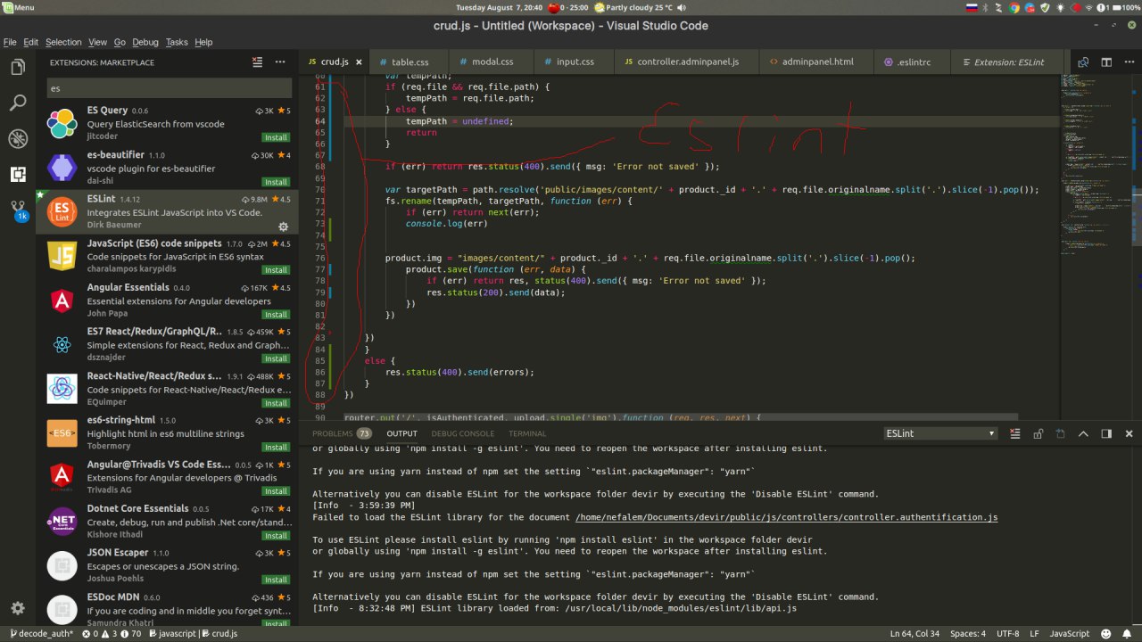The width and height of the screenshot is (1142, 642).
Task: Open the Manage gear at bottom-left
Action: [x=17, y=608]
